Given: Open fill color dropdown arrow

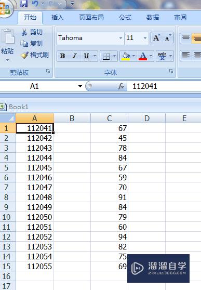Looking at the screenshot, I should point(133,56).
